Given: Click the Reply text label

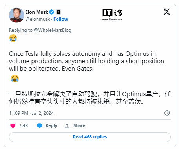Looking at the screenshot, I should pos(51,125).
